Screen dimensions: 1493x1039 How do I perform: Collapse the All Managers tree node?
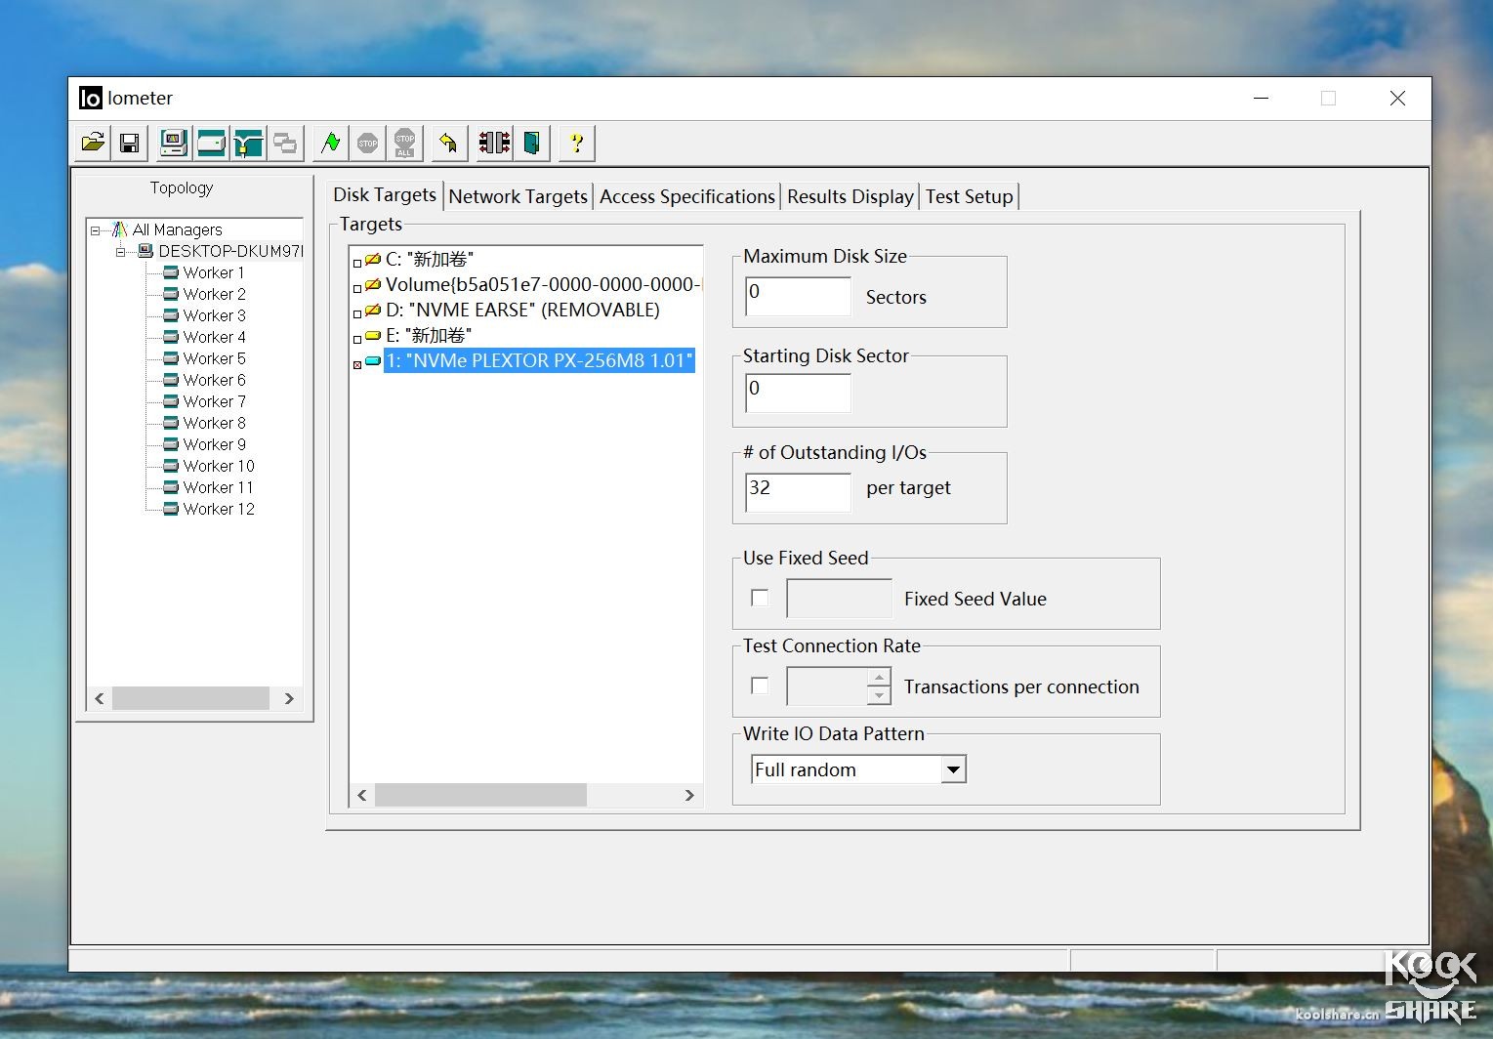point(96,230)
